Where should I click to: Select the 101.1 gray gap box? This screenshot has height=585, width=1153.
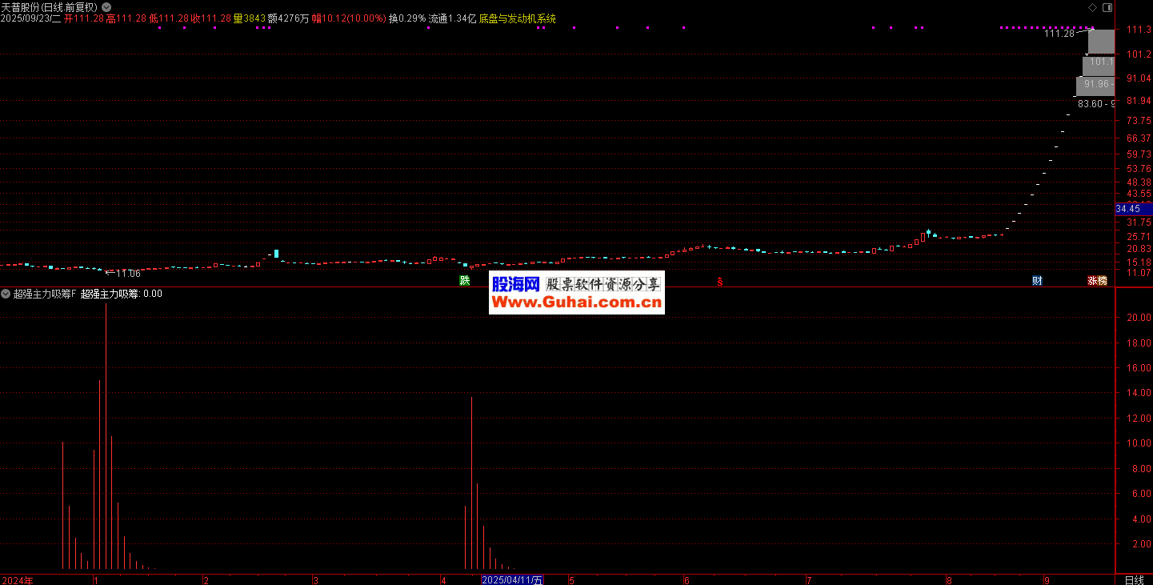click(x=1099, y=62)
